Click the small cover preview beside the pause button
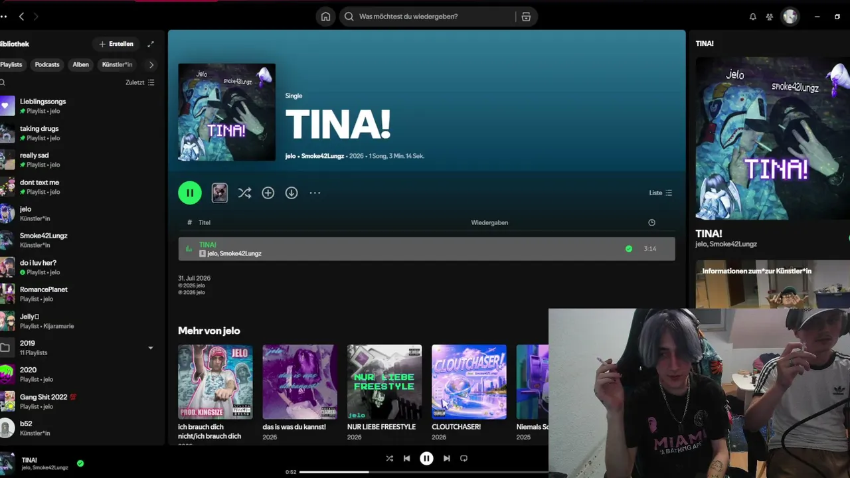The image size is (850, 478). [219, 193]
